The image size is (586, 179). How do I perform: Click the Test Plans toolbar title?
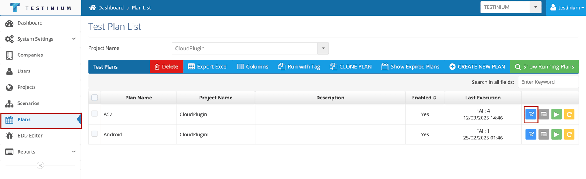105,67
